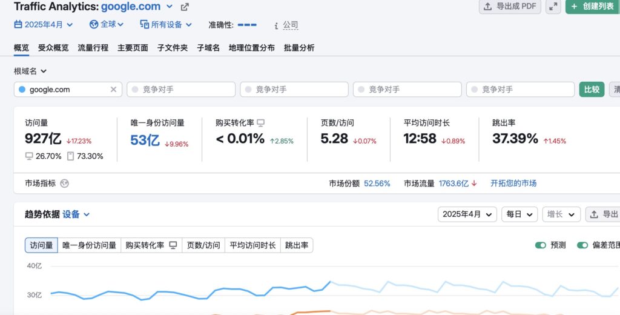Image resolution: width=620 pixels, height=315 pixels.
Task: Switch to the 主要页面 tab
Action: (133, 48)
